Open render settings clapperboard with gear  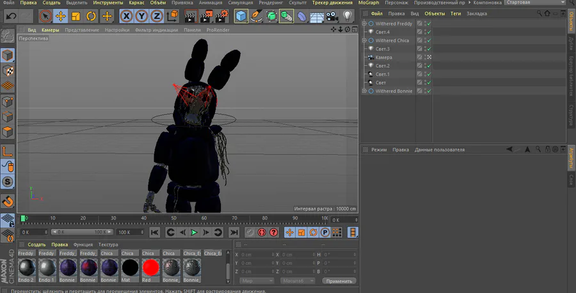point(222,16)
